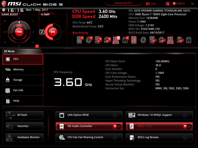The image size is (198, 148).
Task: Disable the HD Audio Controller
Action: click(x=89, y=126)
